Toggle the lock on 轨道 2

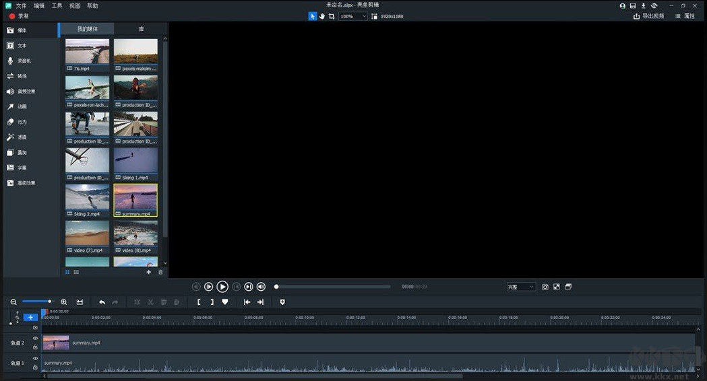click(35, 347)
